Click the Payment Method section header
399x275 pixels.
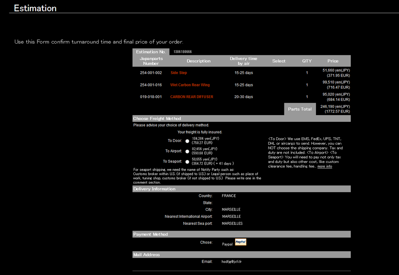(150, 234)
